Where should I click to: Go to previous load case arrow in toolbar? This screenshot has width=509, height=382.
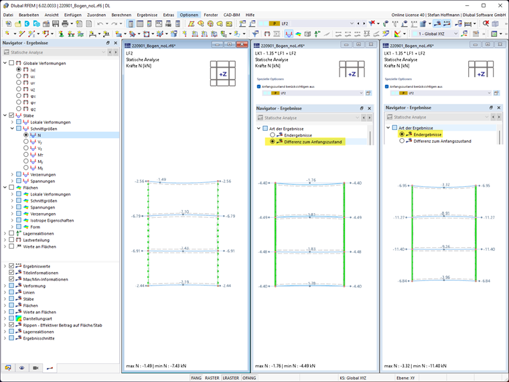pyautogui.click(x=358, y=23)
